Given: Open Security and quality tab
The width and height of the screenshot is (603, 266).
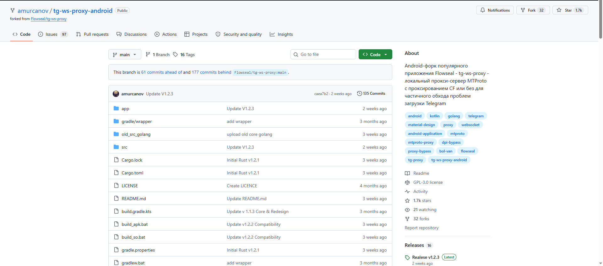Looking at the screenshot, I should tap(239, 34).
